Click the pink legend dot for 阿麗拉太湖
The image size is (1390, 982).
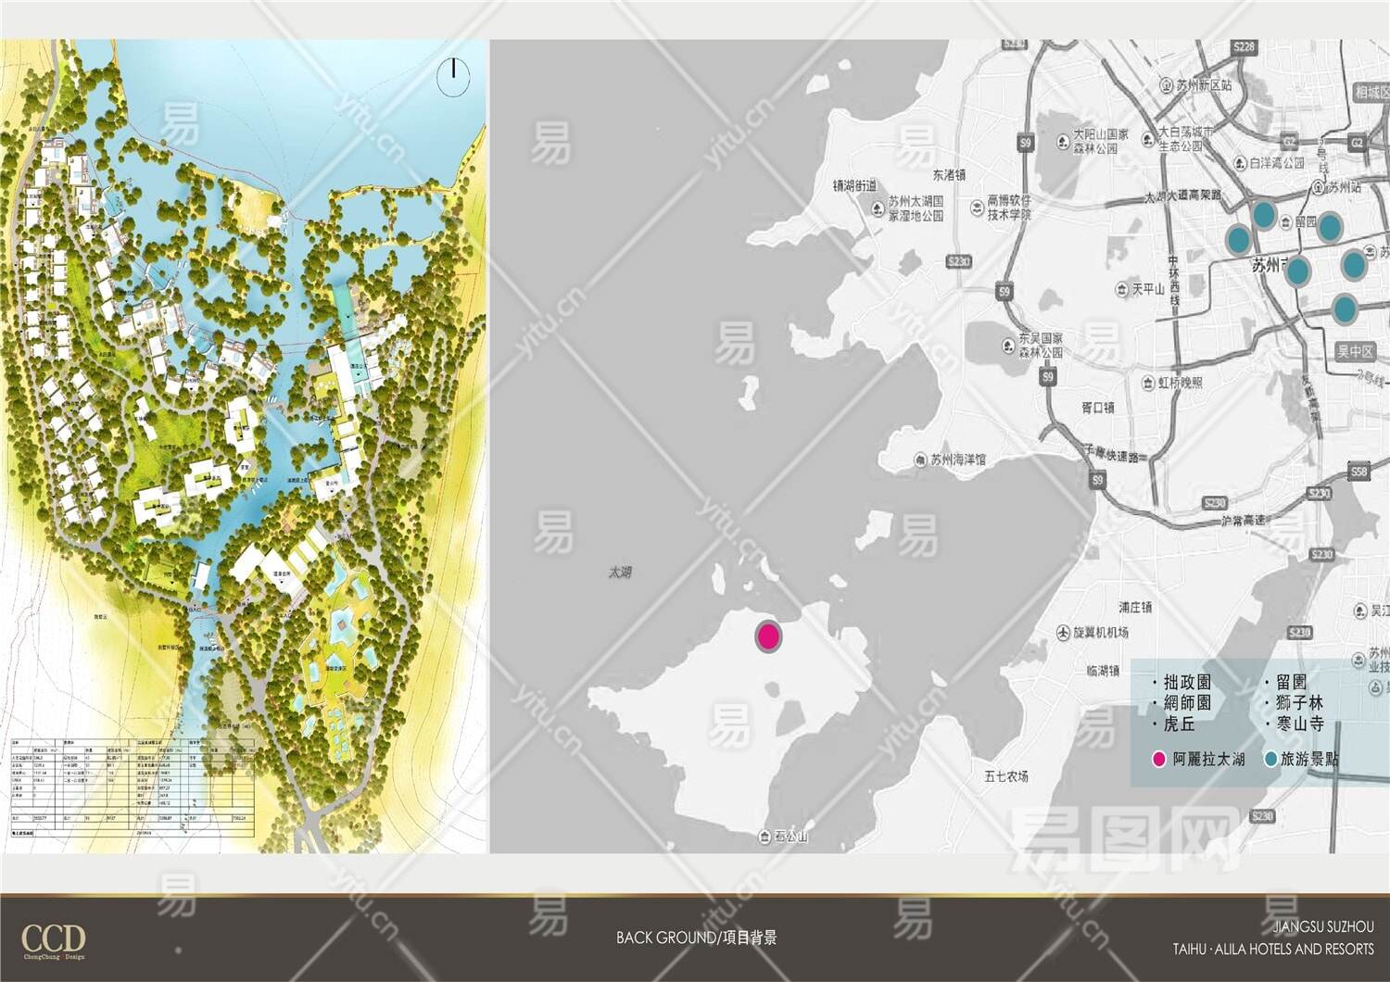pos(1158,760)
